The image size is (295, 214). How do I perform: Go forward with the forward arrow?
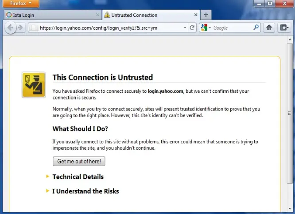[20, 28]
